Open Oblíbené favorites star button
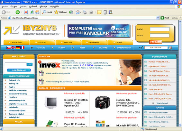Screen dimensions: 182x131 click(60, 12)
